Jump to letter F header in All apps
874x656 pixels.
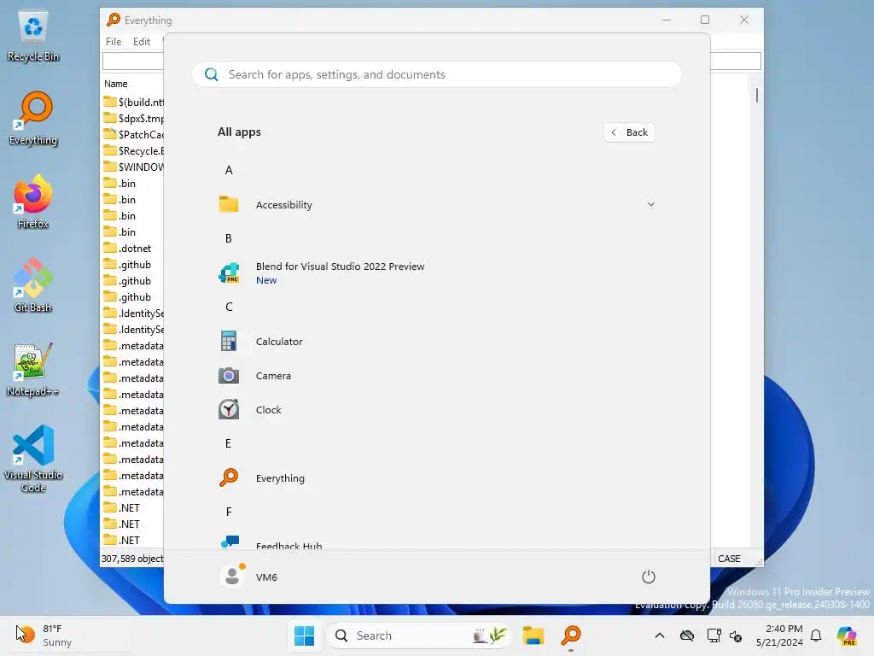pyautogui.click(x=229, y=512)
